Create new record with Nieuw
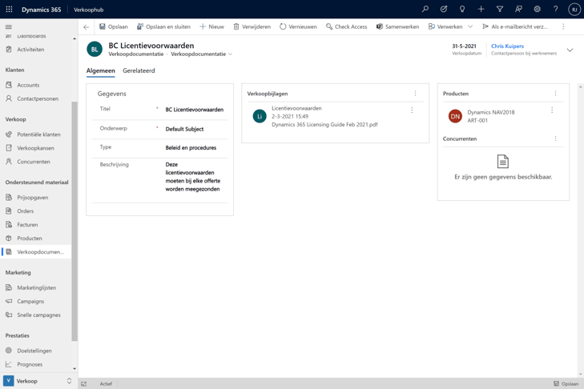Viewport: 584px width, 389px height. coord(212,26)
